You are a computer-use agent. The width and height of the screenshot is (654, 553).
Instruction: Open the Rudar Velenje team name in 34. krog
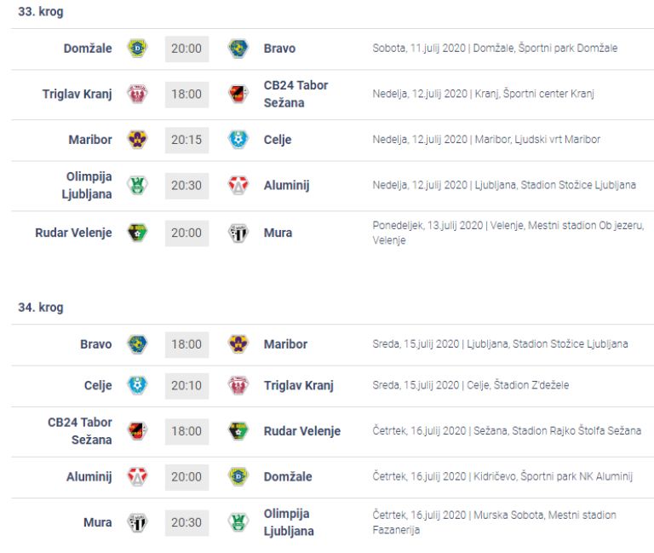click(301, 431)
